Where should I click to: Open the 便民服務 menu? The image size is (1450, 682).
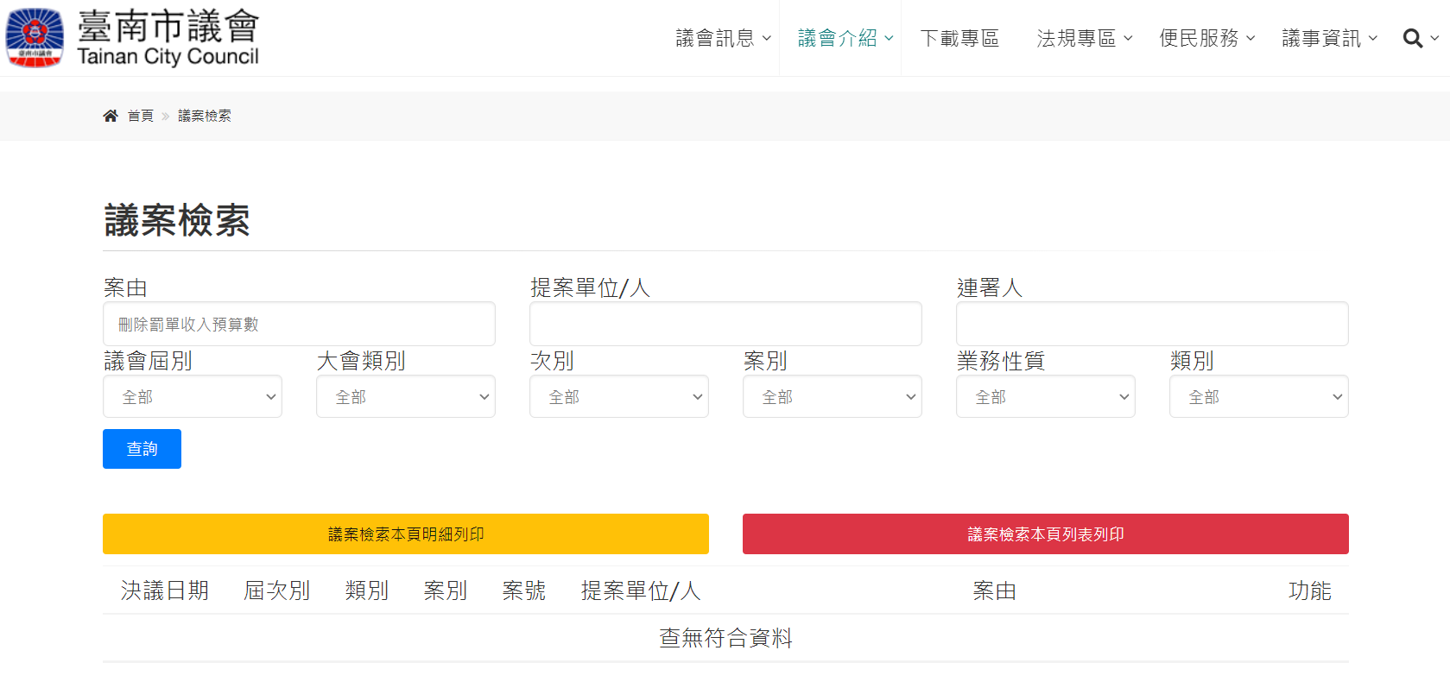1206,39
